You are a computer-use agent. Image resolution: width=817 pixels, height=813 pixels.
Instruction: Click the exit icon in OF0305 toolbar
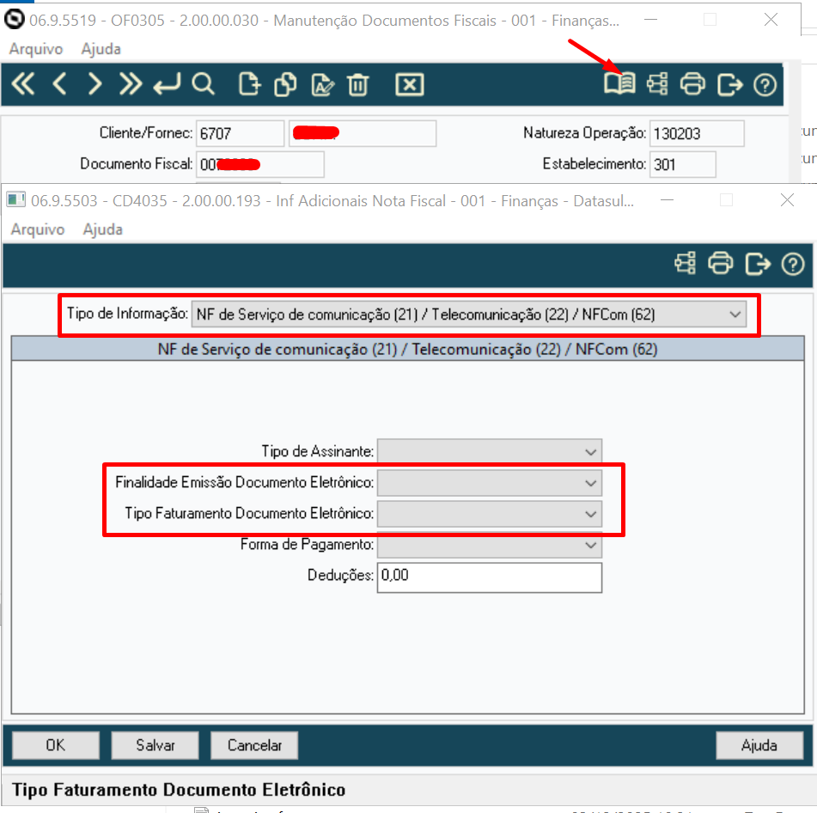click(729, 84)
